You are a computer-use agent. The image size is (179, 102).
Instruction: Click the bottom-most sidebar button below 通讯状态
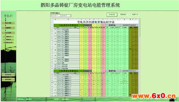point(8,79)
